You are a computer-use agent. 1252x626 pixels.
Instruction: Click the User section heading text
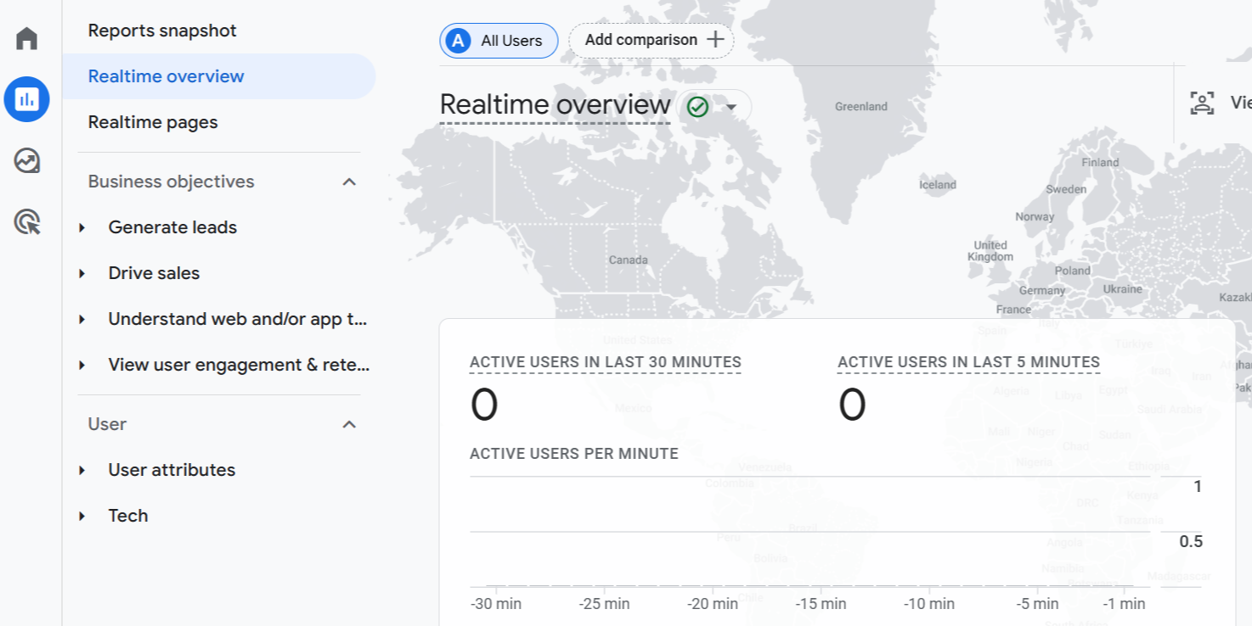coord(107,424)
